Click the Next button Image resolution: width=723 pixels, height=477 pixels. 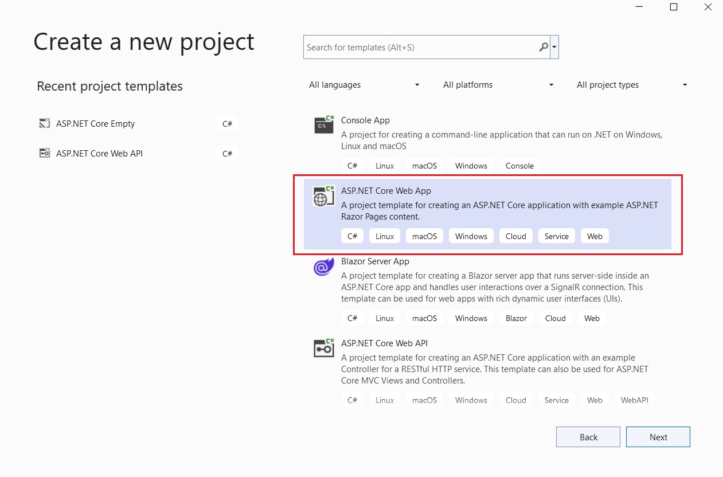658,437
